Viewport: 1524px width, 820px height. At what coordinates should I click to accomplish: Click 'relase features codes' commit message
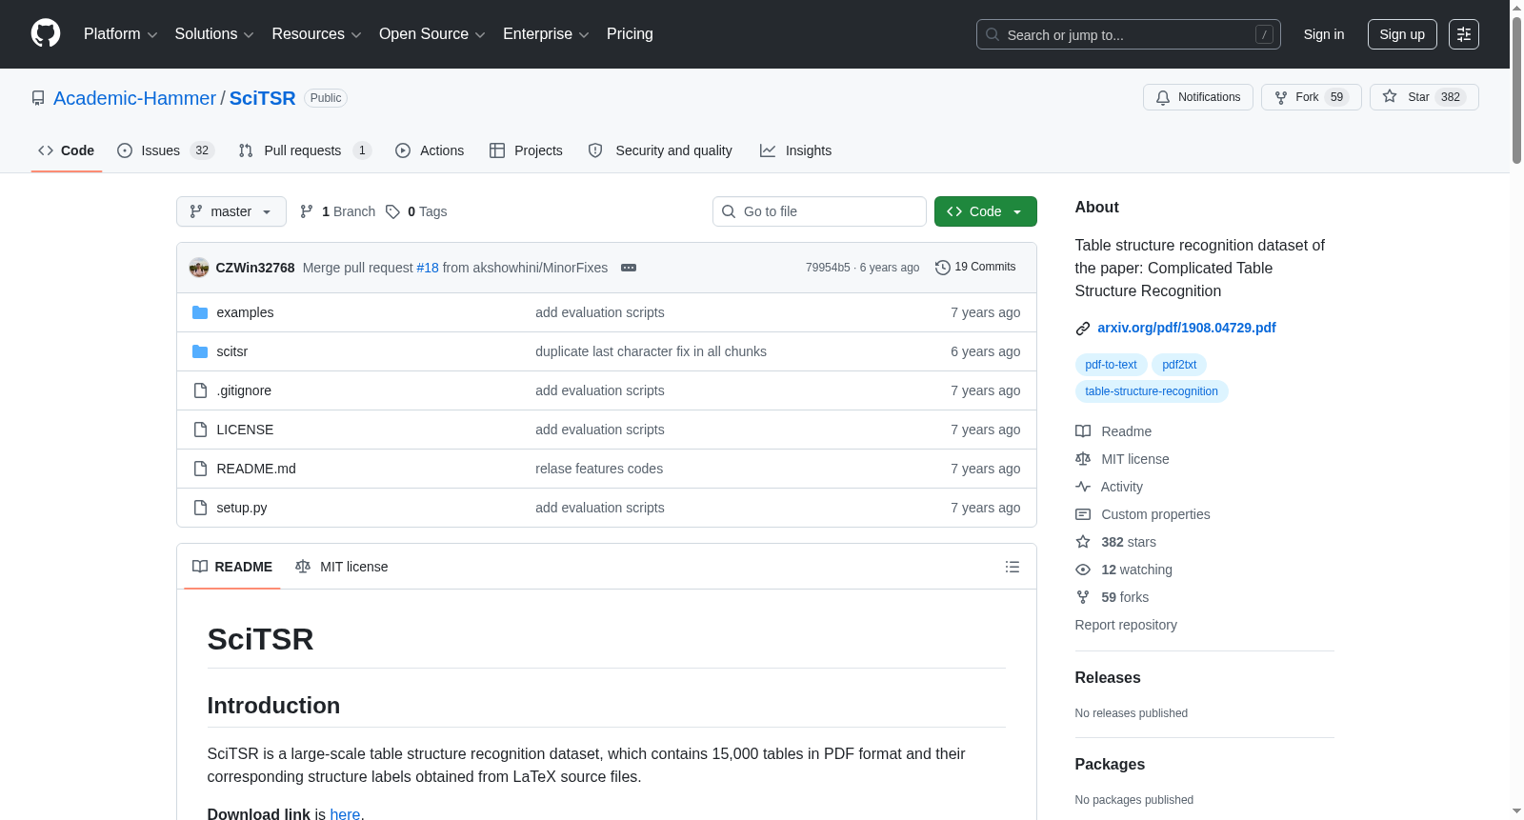pyautogui.click(x=599, y=469)
